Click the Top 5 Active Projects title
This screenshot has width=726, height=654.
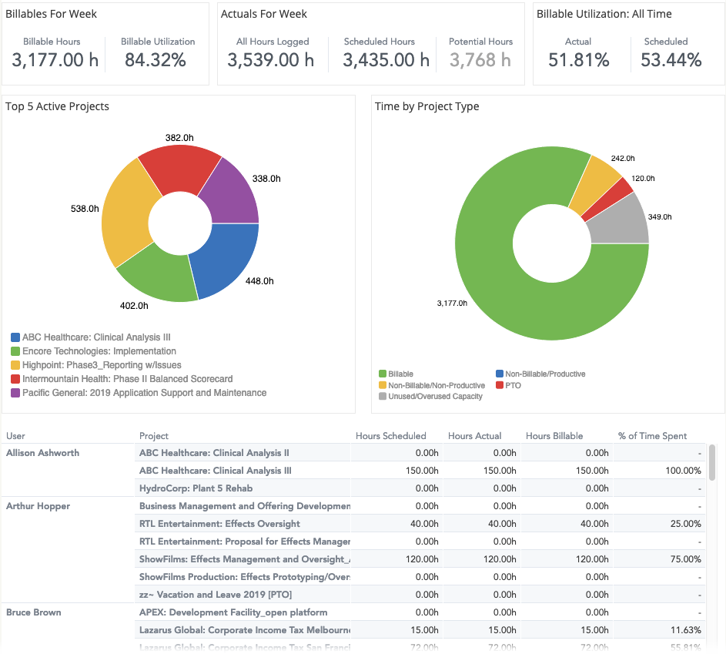tap(58, 106)
